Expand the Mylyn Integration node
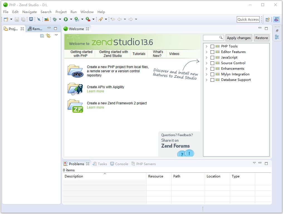The image size is (283, 214). 206,74
